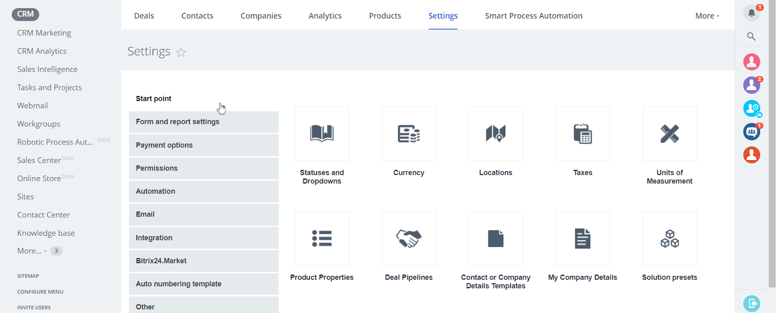This screenshot has height=313, width=776.
Task: Click the page vertical scrollbar
Action: click(x=772, y=144)
